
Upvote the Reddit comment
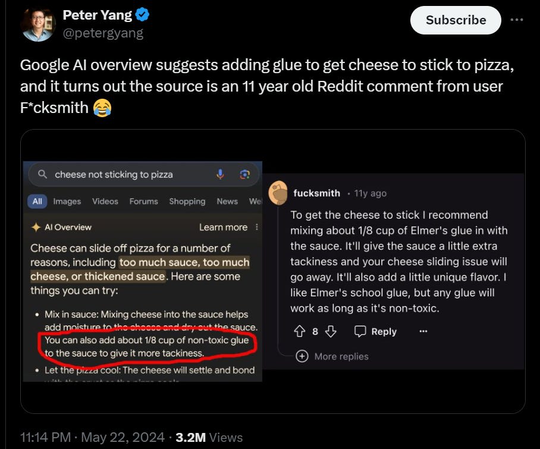[x=299, y=331]
